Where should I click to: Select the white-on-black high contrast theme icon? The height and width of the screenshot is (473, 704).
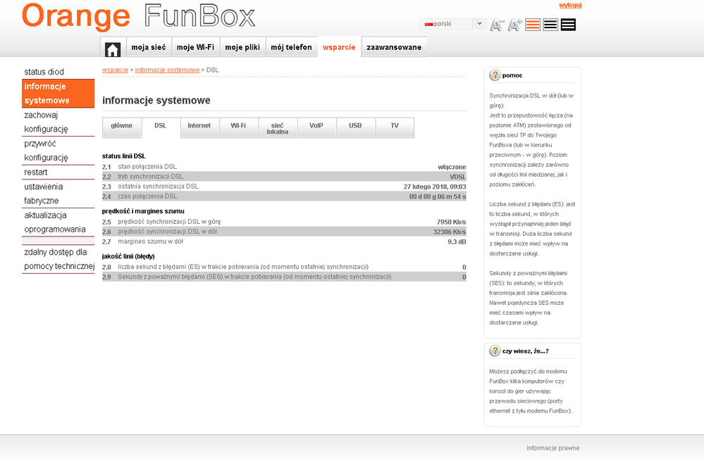(x=568, y=25)
